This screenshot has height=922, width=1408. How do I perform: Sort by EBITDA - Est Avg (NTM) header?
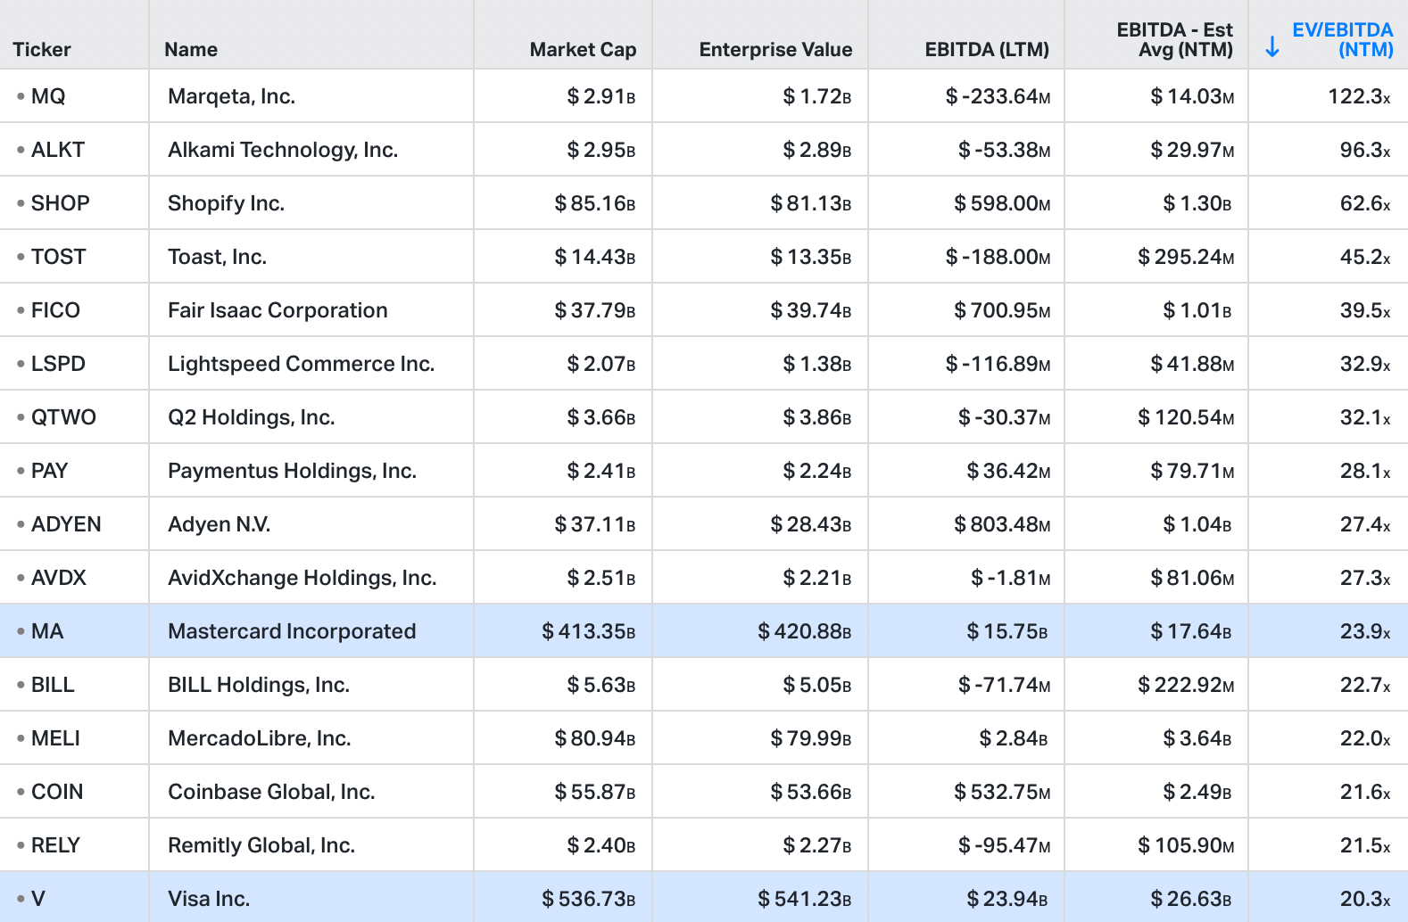(1174, 40)
